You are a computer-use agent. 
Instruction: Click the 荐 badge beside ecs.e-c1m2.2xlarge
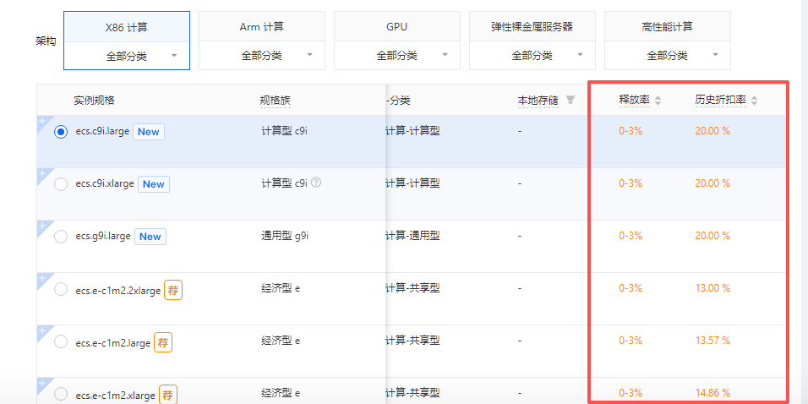pos(172,290)
